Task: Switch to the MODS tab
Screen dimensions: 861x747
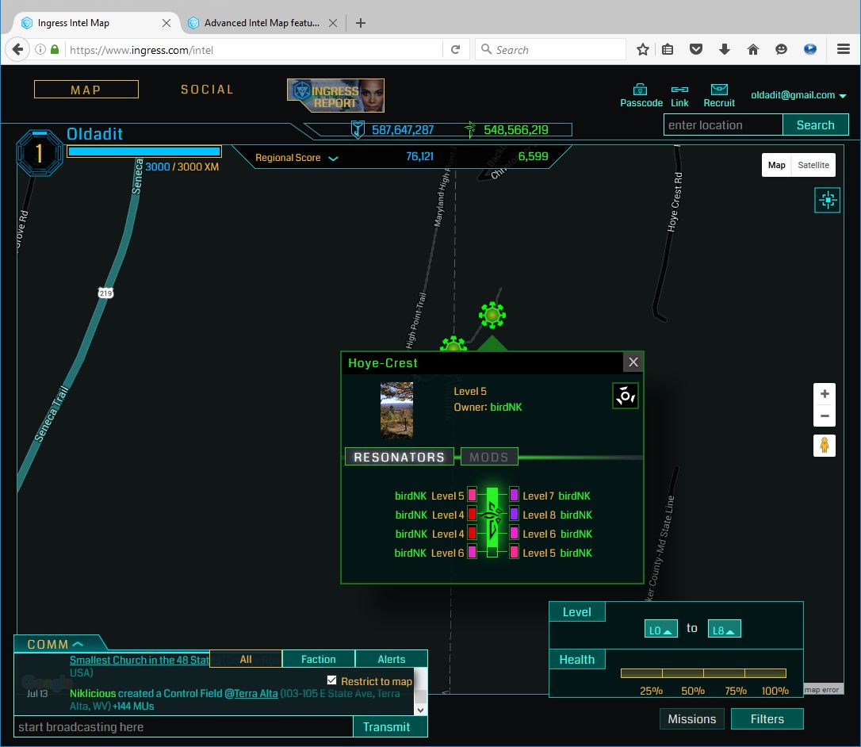Action: pos(489,457)
